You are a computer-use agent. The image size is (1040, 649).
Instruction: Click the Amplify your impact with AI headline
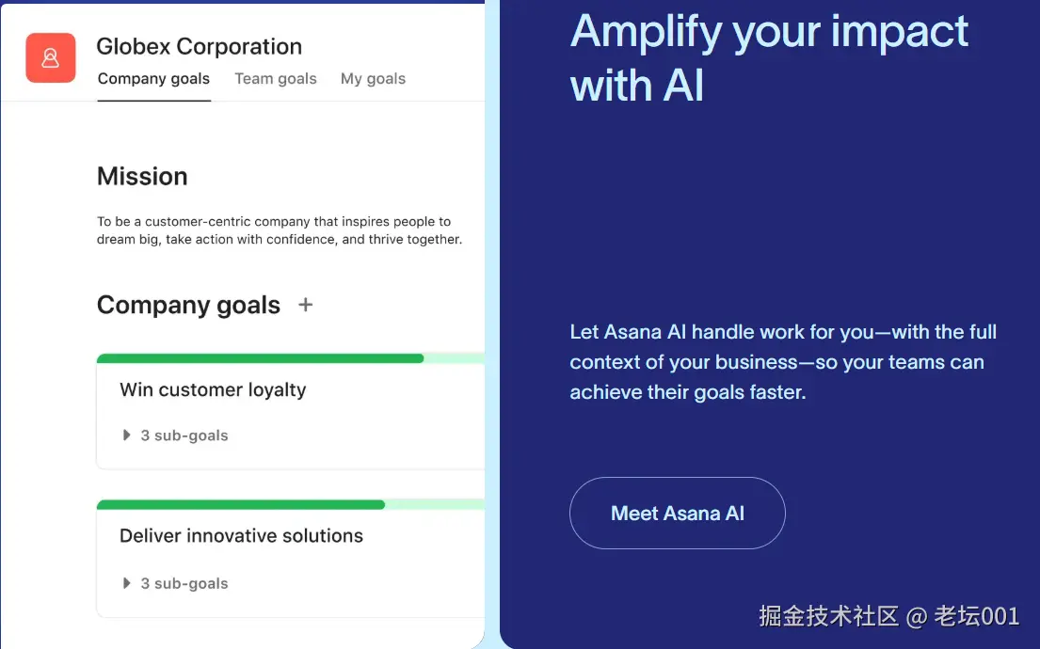click(x=768, y=58)
